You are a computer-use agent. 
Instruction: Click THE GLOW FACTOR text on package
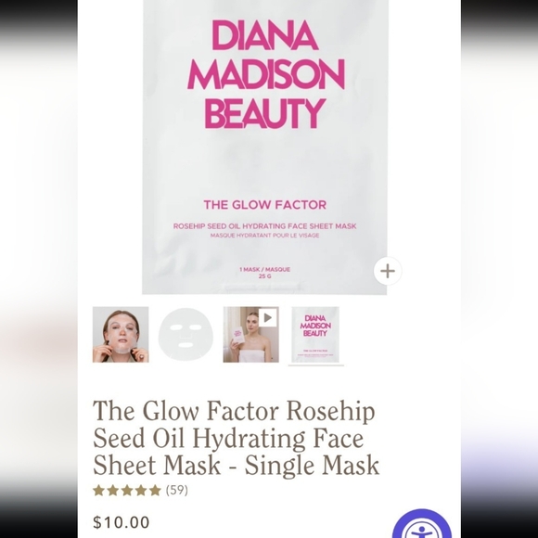[265, 205]
